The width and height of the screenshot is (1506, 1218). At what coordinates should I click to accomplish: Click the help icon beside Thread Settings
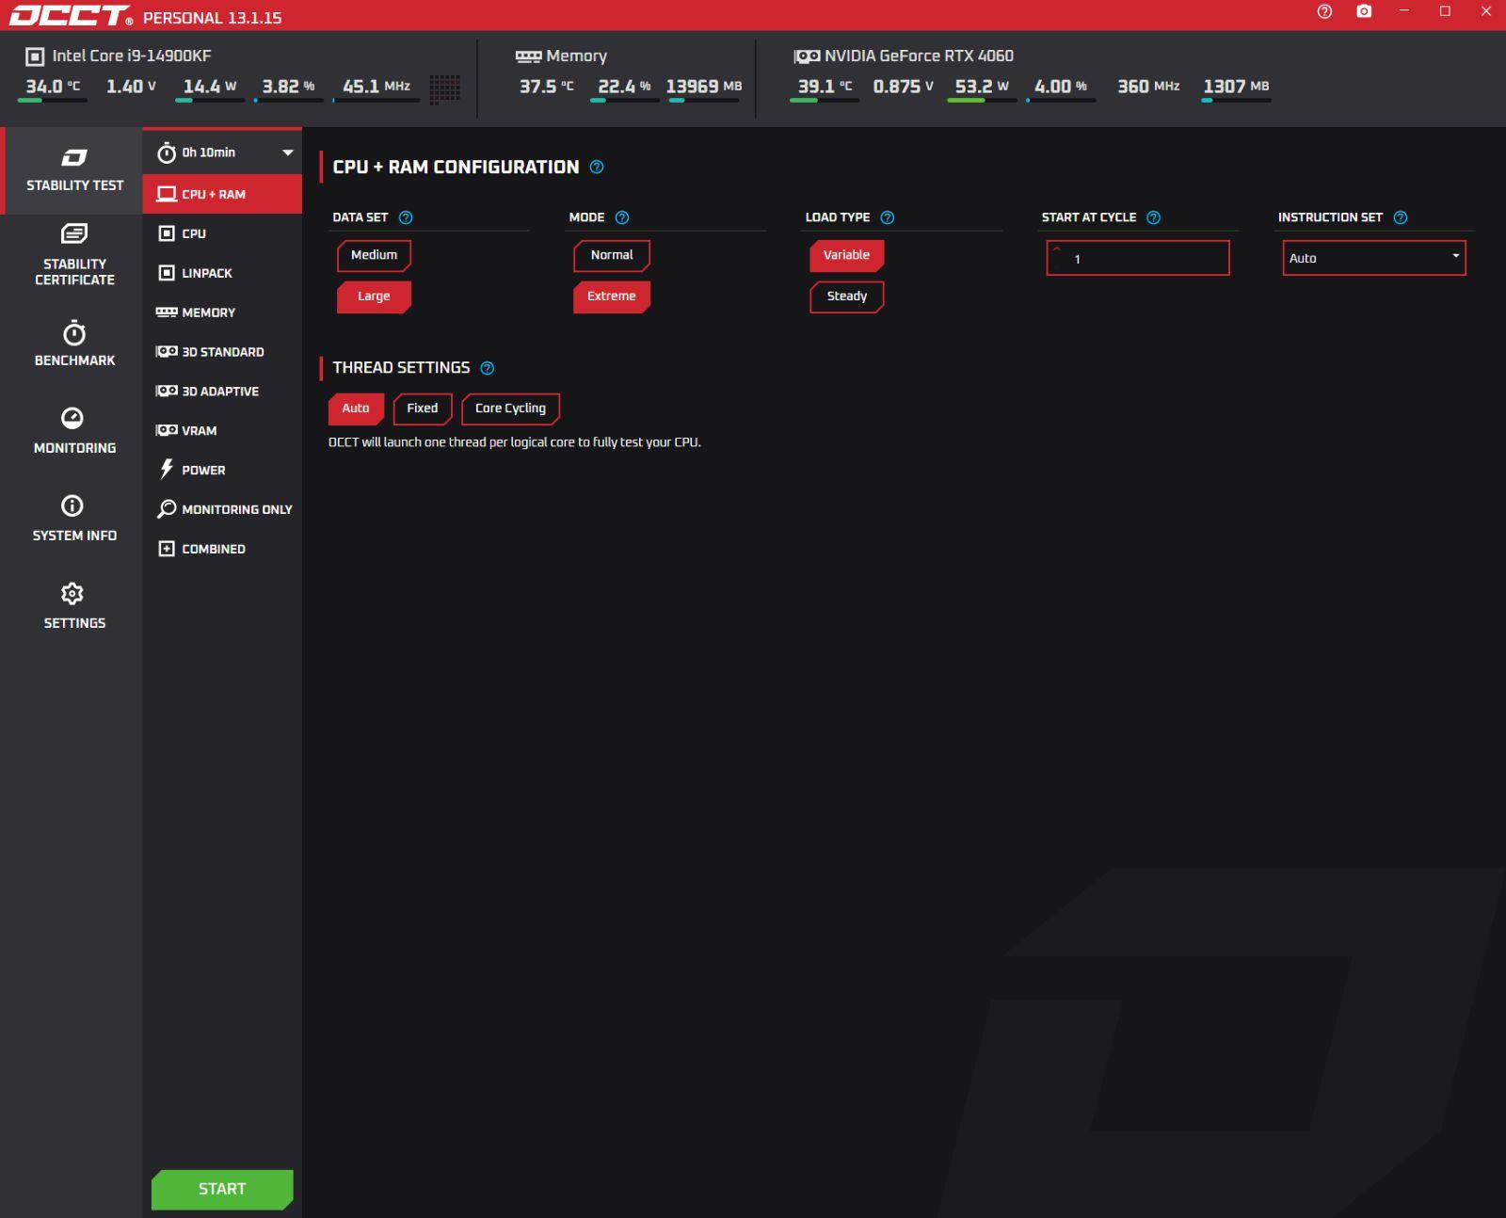click(x=487, y=368)
